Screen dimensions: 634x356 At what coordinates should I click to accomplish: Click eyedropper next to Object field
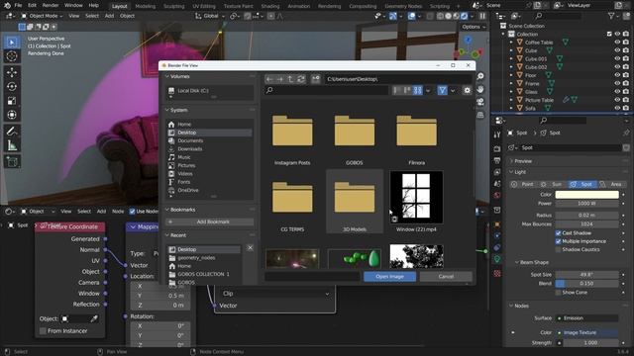coord(94,318)
